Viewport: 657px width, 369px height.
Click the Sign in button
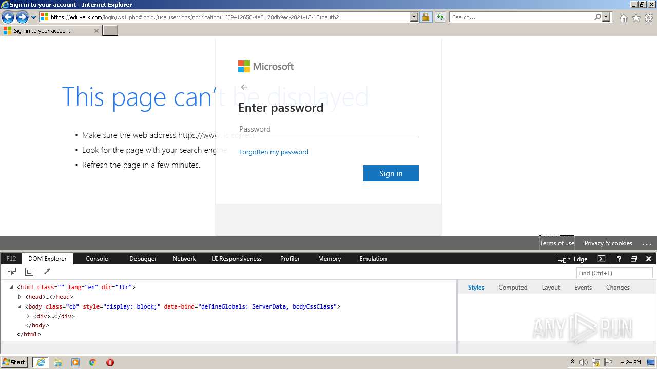pos(391,173)
